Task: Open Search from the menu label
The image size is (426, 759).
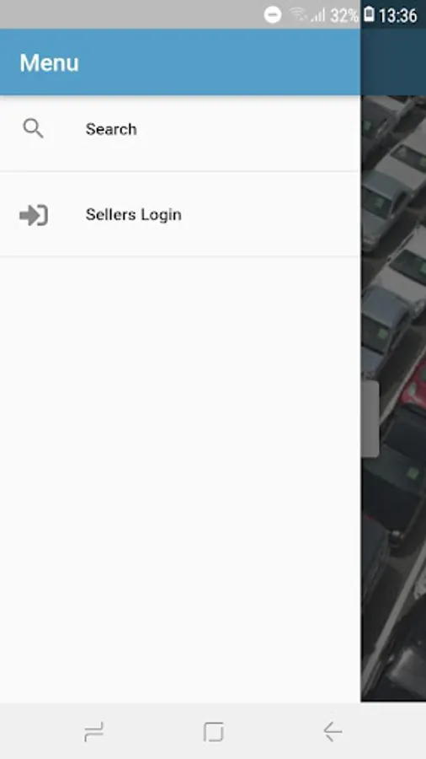Action: pyautogui.click(x=111, y=129)
